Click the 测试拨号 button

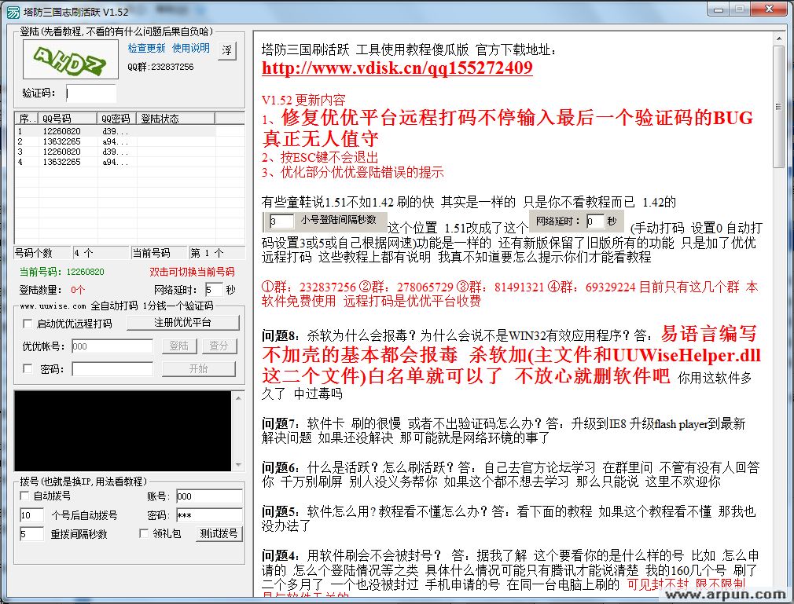point(219,533)
